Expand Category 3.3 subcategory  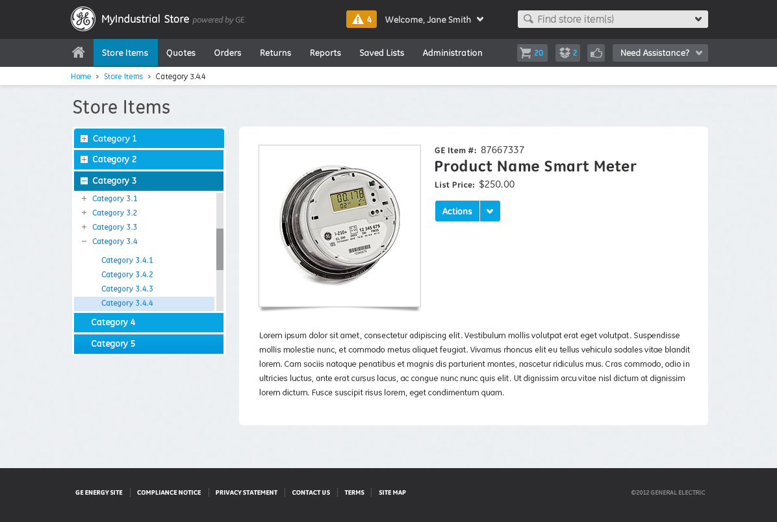point(84,227)
